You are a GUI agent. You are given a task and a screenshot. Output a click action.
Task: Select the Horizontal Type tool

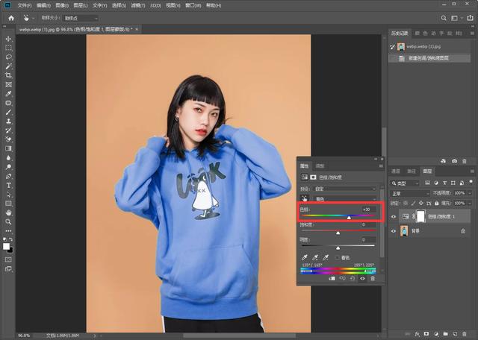(8, 185)
